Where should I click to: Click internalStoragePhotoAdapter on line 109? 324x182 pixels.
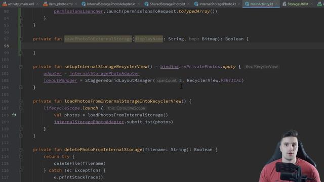click(x=89, y=122)
